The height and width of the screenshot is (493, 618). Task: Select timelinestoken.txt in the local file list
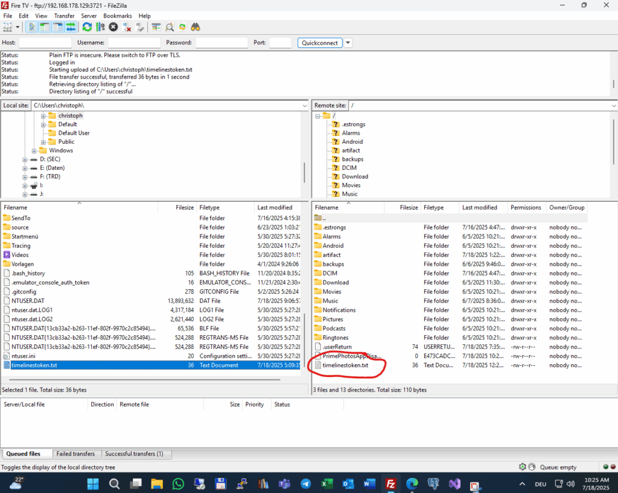[x=151, y=365]
